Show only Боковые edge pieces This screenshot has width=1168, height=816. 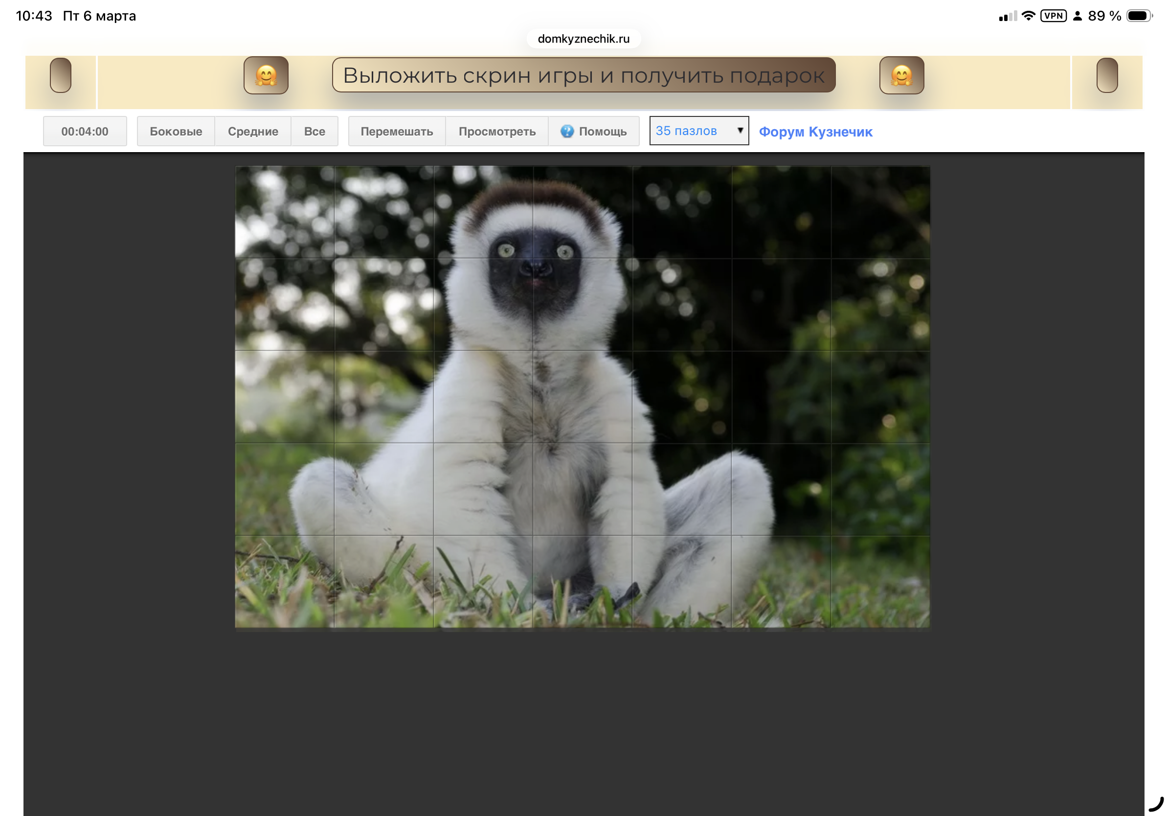(x=176, y=131)
